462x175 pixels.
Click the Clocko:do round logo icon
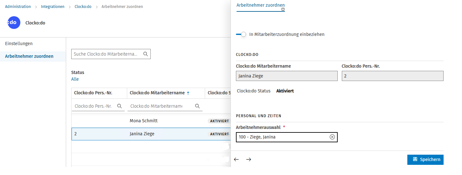point(14,23)
